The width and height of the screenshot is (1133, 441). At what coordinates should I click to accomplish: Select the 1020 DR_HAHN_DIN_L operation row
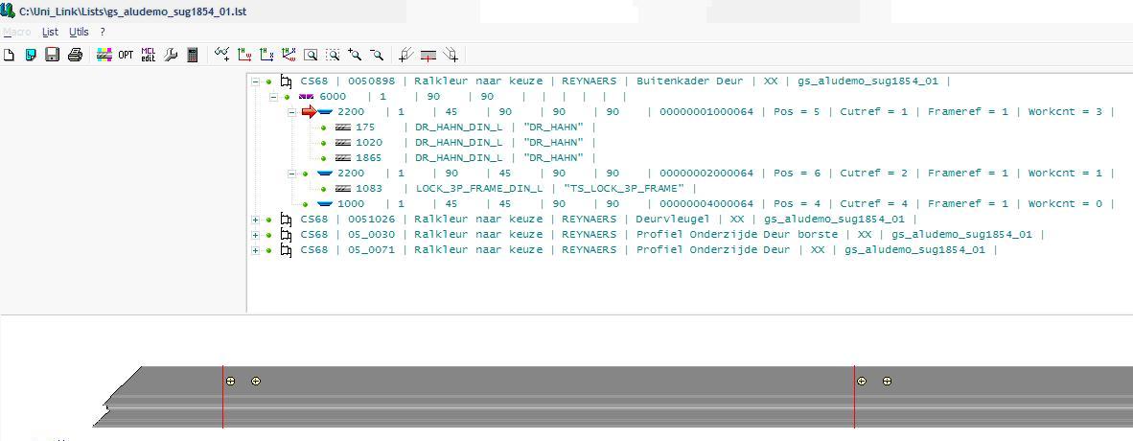476,143
